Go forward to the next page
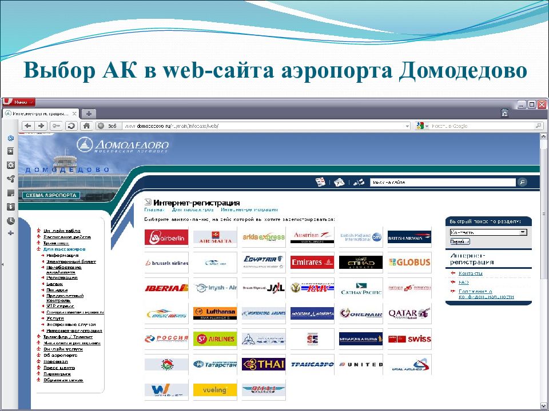This screenshot has height=411, width=549. 41,126
